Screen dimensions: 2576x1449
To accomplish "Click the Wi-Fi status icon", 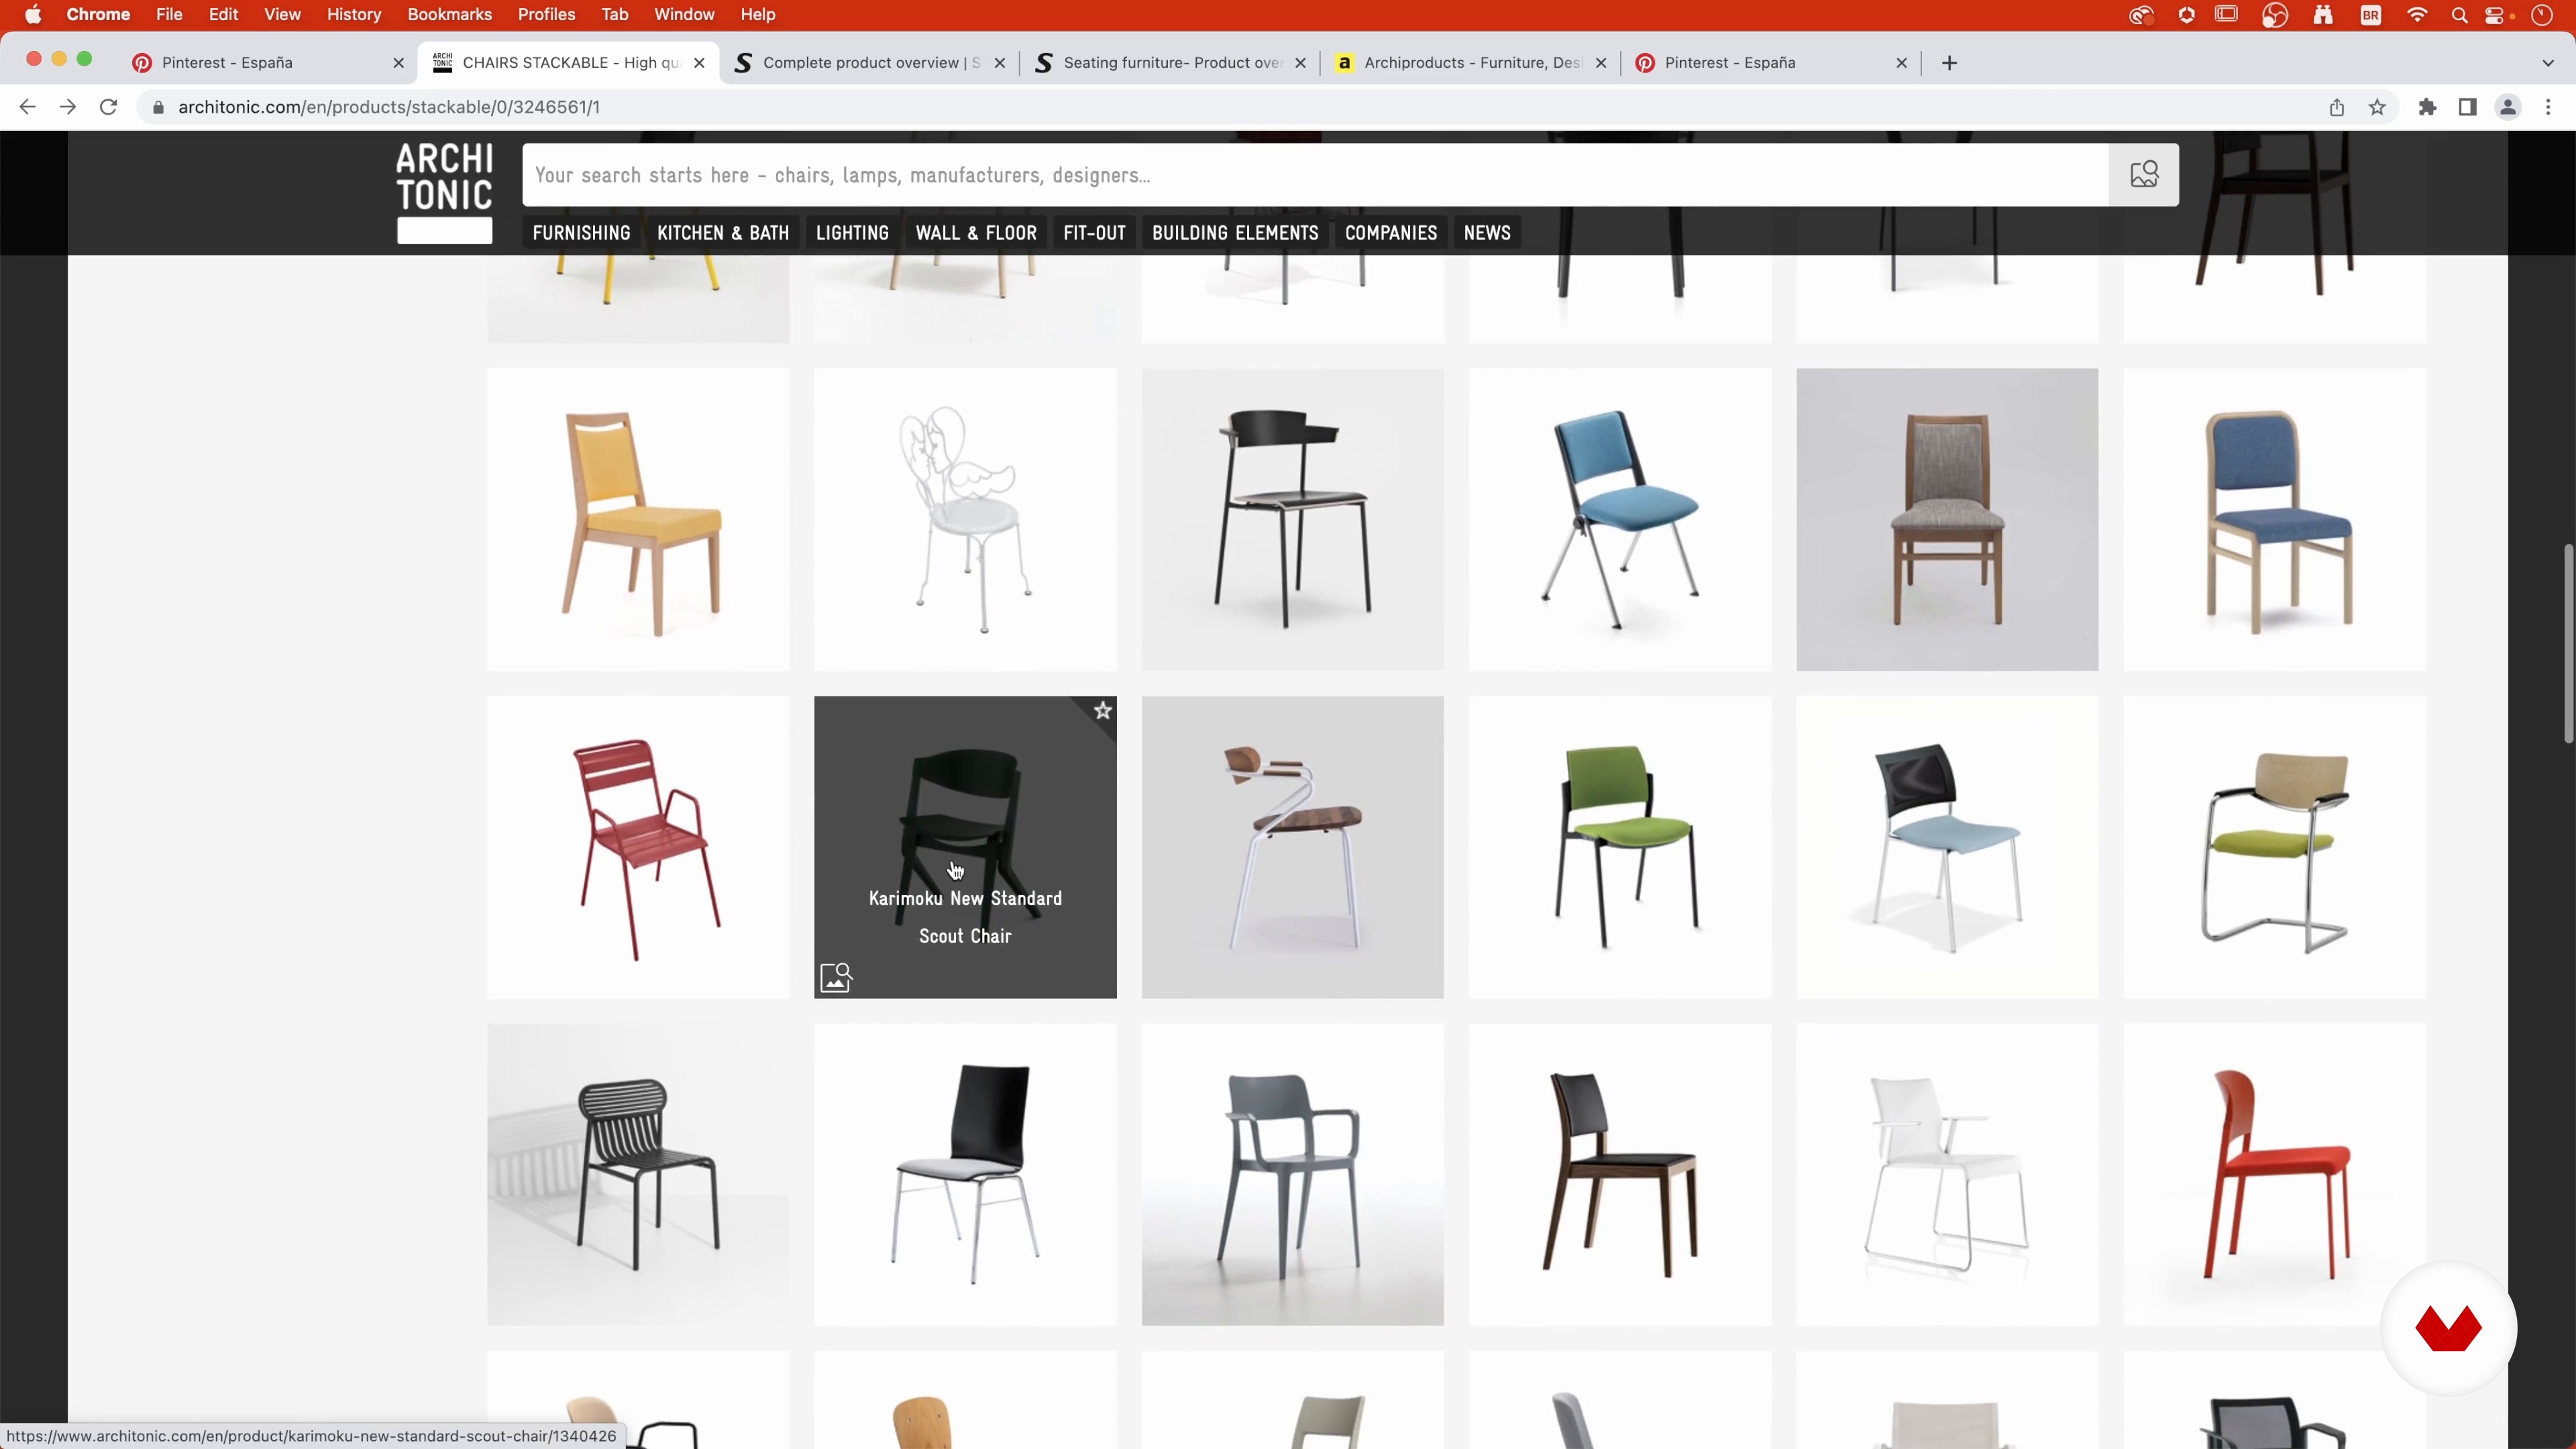I will (x=2417, y=15).
